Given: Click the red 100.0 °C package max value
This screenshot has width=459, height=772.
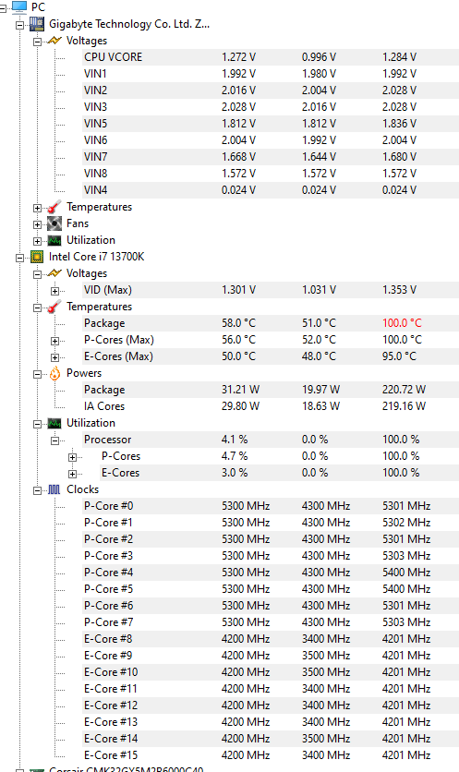Looking at the screenshot, I should (x=402, y=323).
